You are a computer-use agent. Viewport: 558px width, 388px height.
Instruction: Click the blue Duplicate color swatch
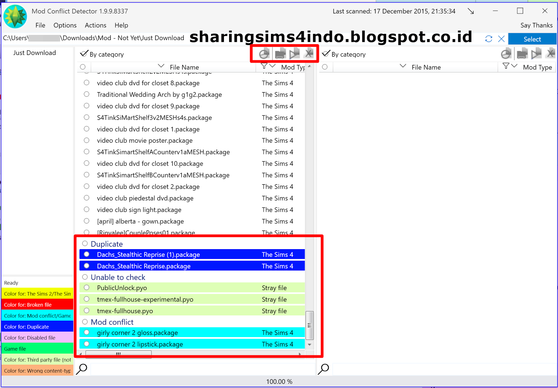click(x=37, y=327)
